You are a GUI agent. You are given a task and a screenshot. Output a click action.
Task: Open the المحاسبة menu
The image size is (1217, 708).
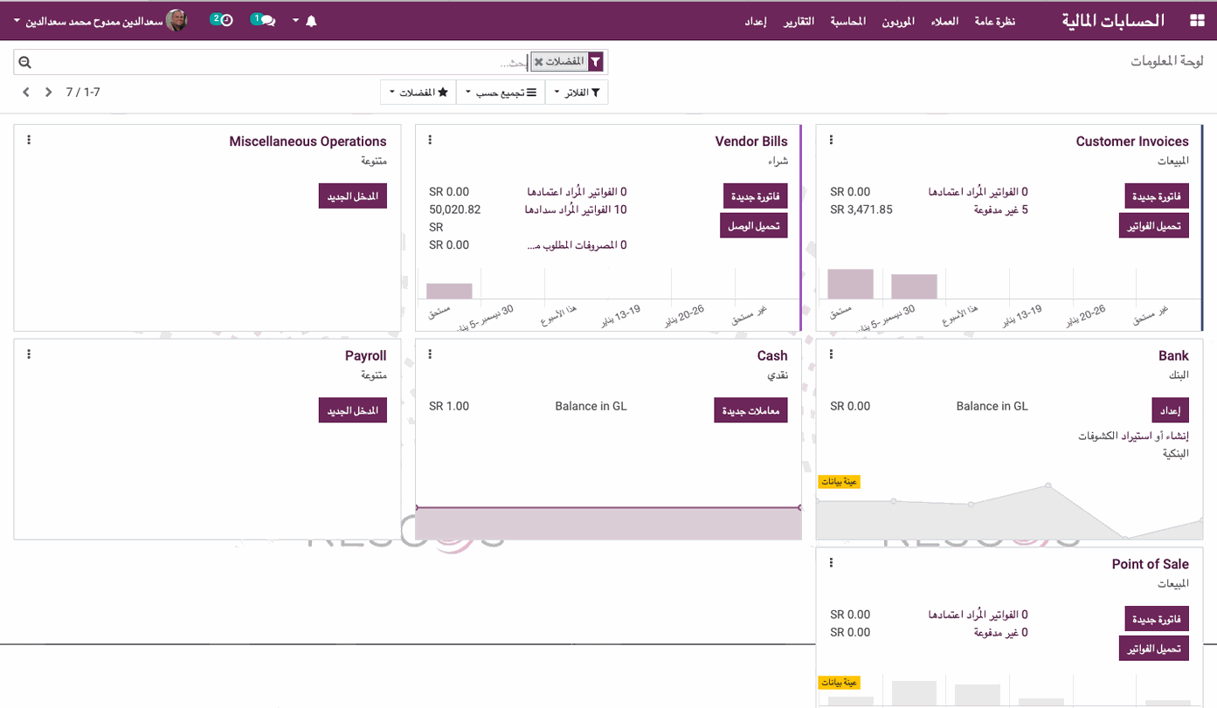(x=847, y=21)
